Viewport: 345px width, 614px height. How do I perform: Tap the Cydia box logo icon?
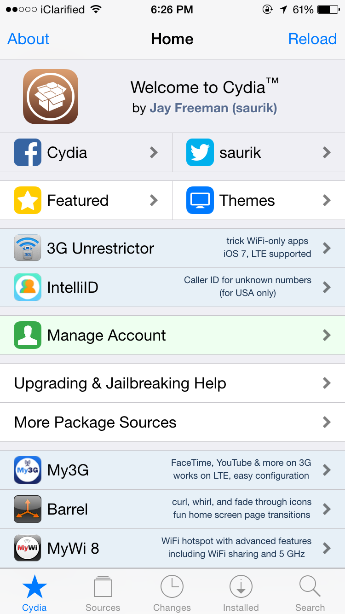point(51,96)
